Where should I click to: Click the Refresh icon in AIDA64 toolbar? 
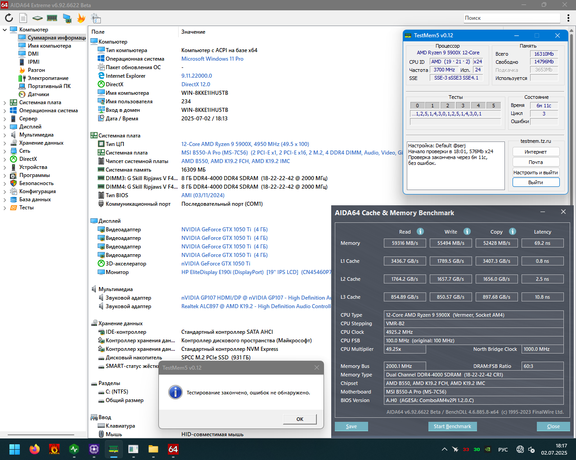click(x=9, y=18)
